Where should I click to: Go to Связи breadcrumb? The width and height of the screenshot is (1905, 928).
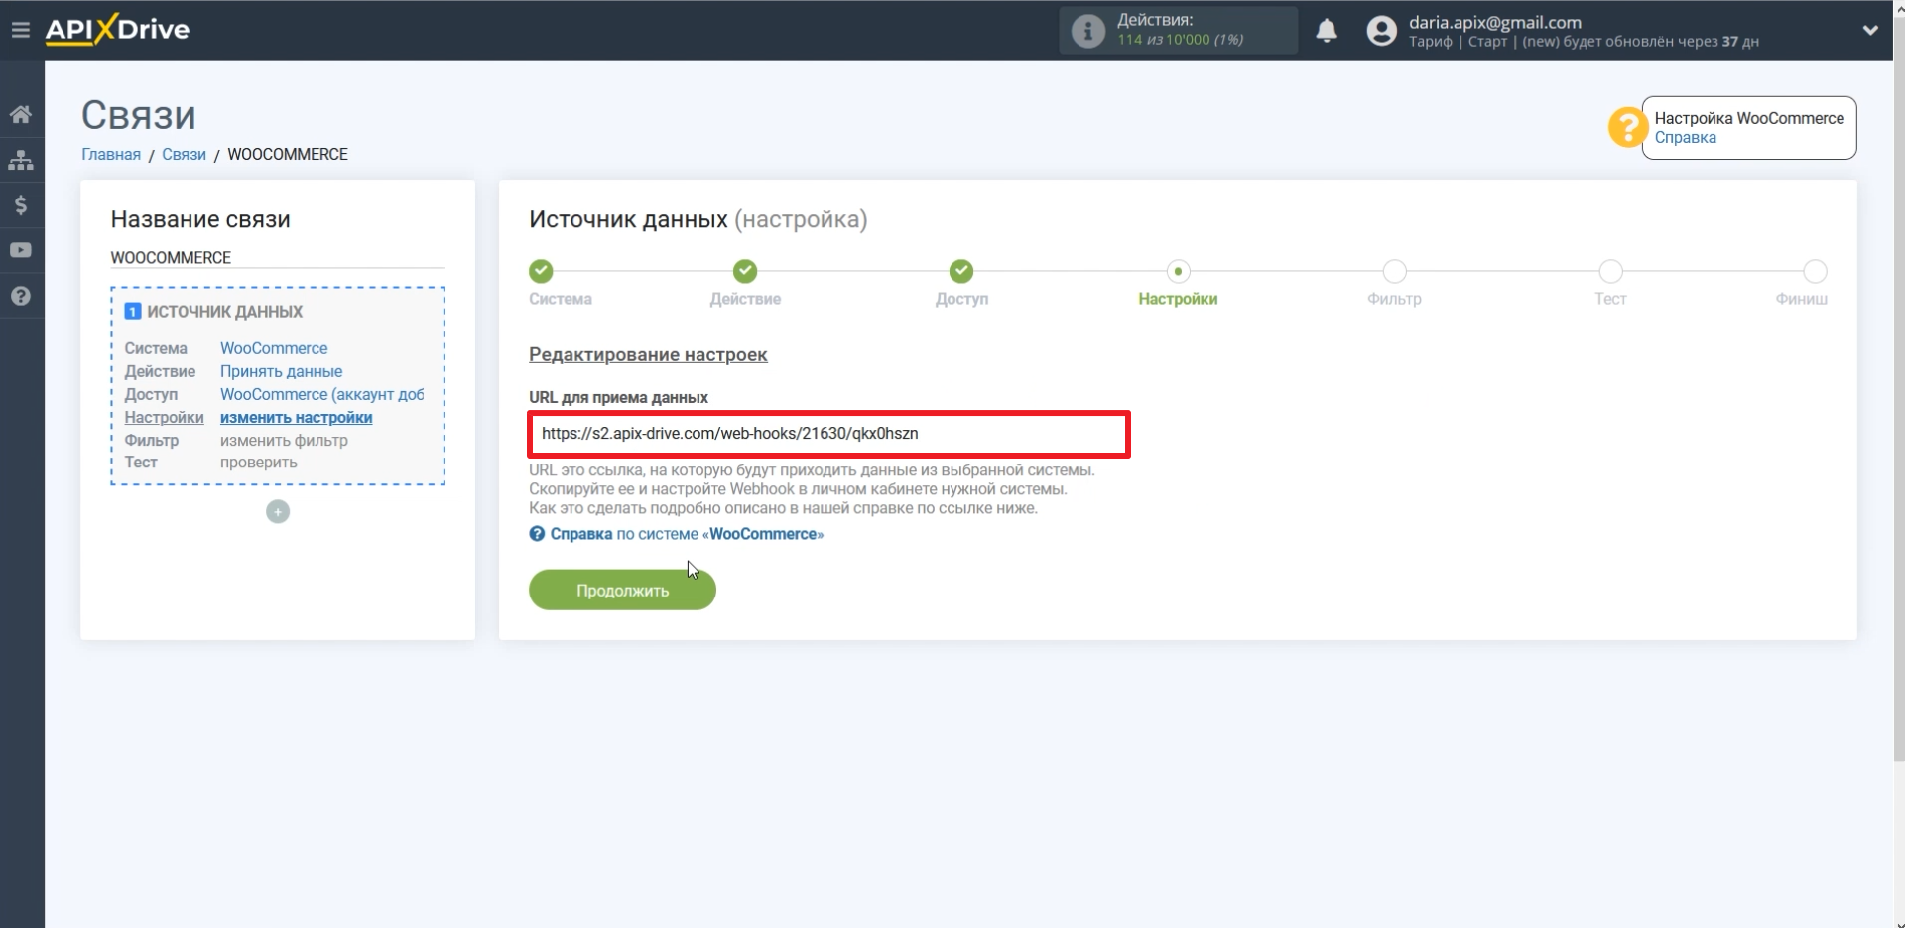[x=184, y=154]
